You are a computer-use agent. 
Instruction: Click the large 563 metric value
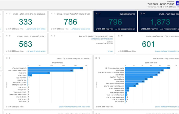(x=26, y=44)
